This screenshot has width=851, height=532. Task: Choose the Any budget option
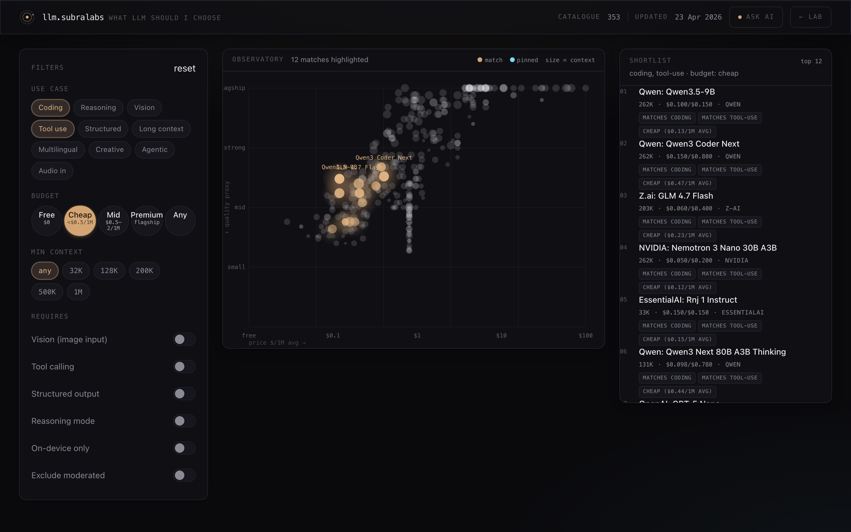tap(180, 220)
